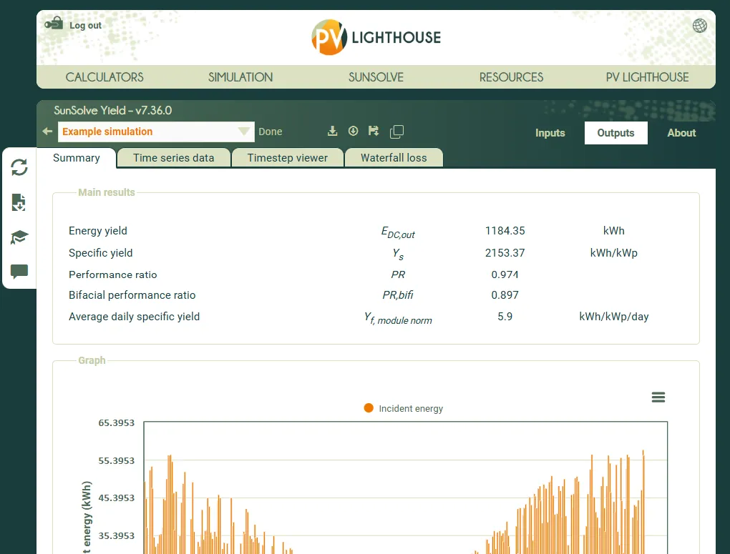Switch to the Waterfall loss tab
Image resolution: width=730 pixels, height=554 pixels.
(393, 158)
